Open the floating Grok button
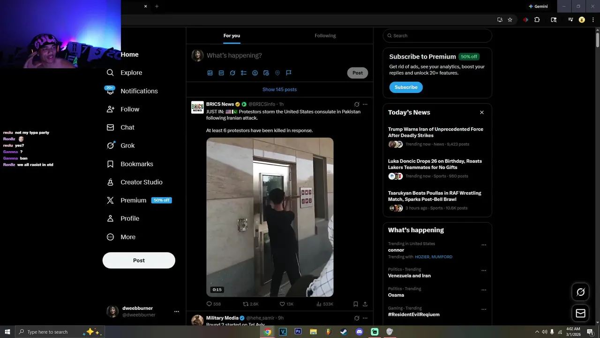Image resolution: width=600 pixels, height=338 pixels. pos(580,292)
